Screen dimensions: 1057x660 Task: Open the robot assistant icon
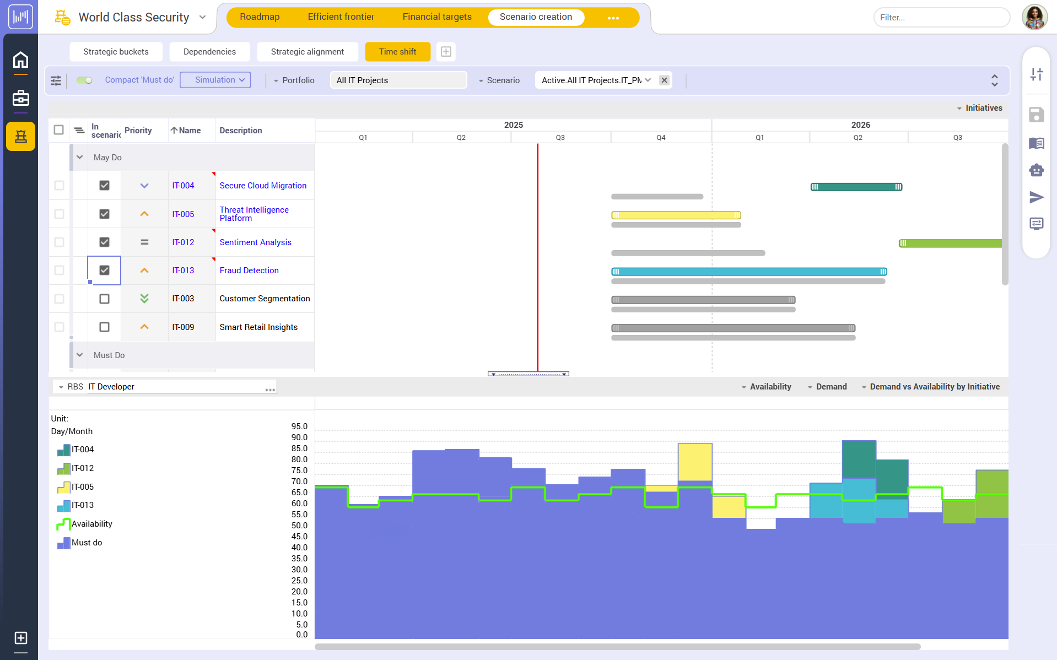pyautogui.click(x=1036, y=170)
